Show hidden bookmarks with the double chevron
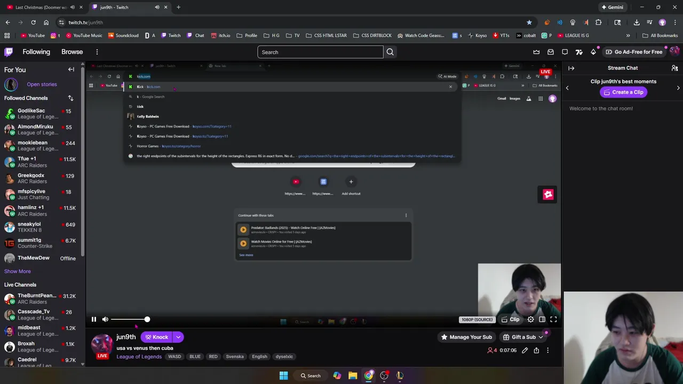The height and width of the screenshot is (384, 683). tap(628, 36)
